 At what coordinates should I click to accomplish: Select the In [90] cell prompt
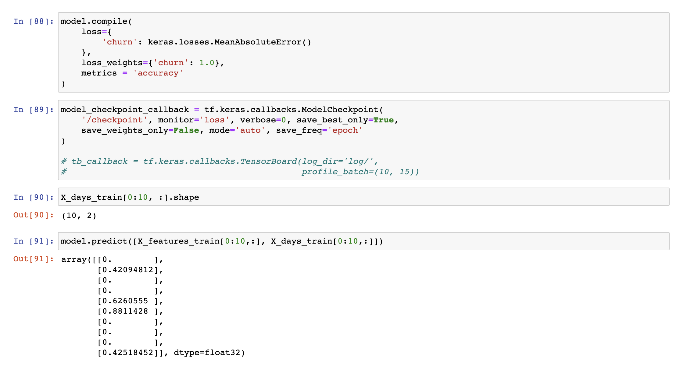(34, 197)
